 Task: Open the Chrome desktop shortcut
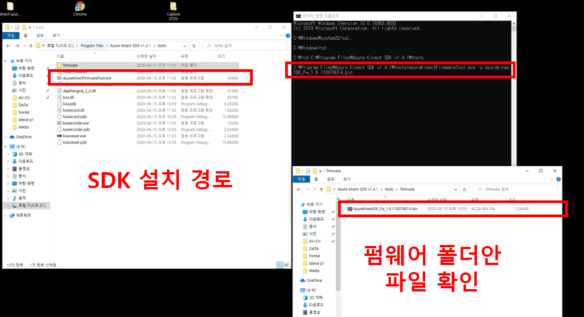80,9
